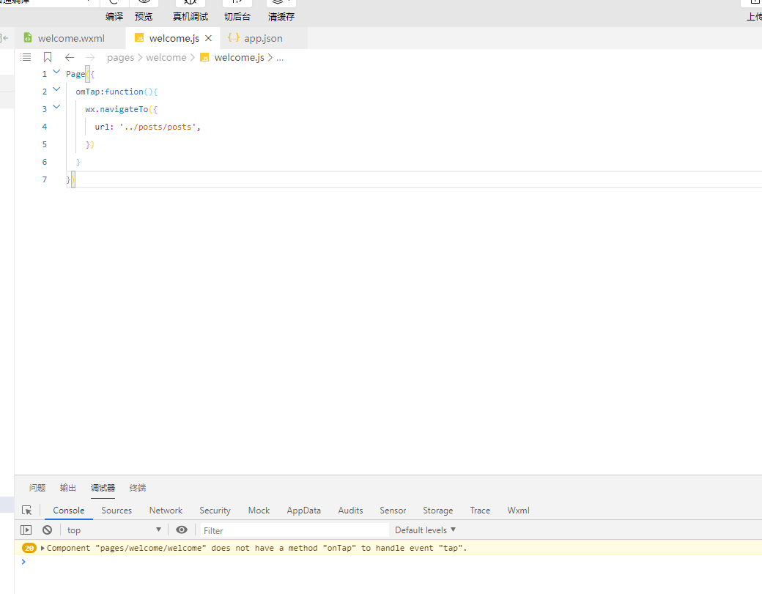The width and height of the screenshot is (762, 594).
Task: Click the bookmark icon in editor toolbar
Action: (x=48, y=57)
